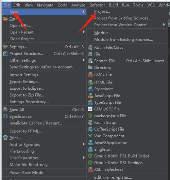Click the Print printer icon

[5, 138]
